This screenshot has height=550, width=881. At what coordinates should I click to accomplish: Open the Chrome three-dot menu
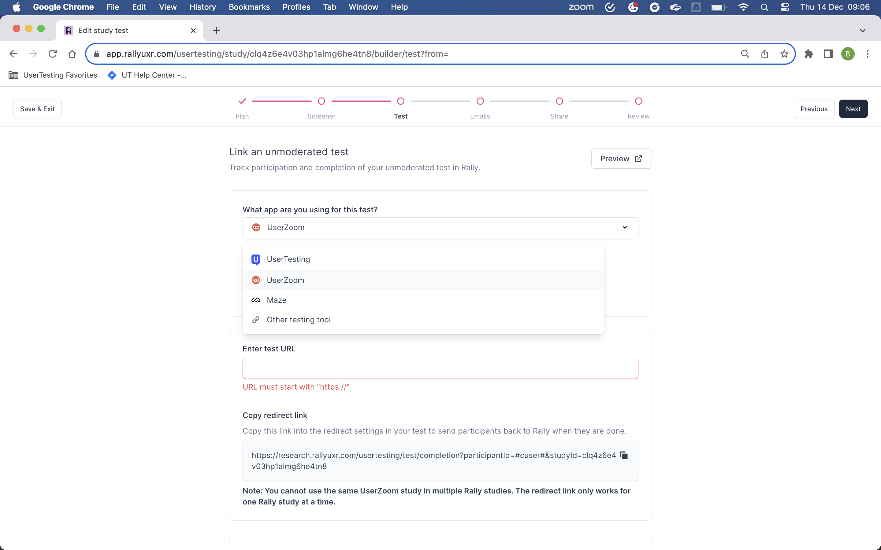(867, 54)
